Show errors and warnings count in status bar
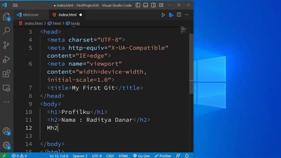Image resolution: width=281 pixels, height=158 pixels. (19, 156)
